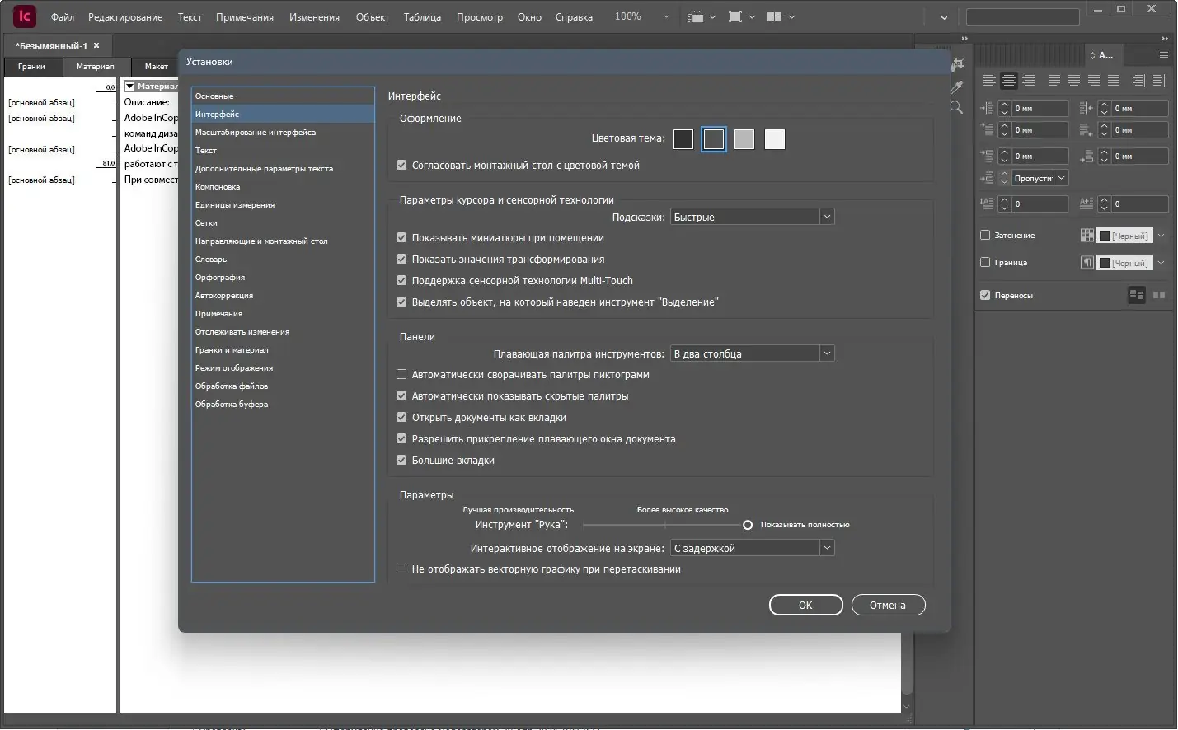Select the Position tool in the toolbar

[958, 64]
